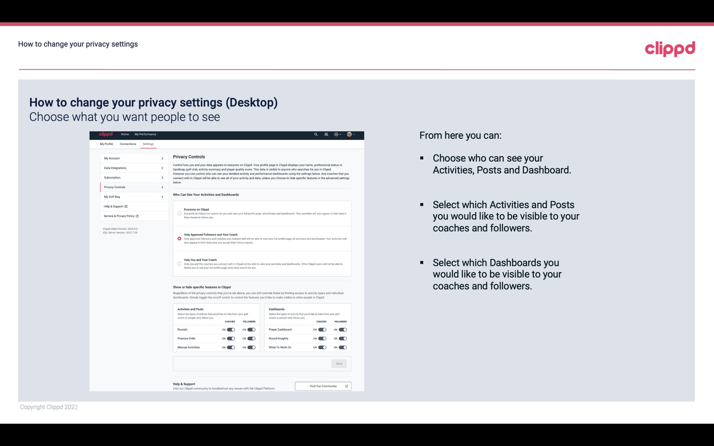
Task: Click the Save button on privacy form
Action: (x=339, y=363)
